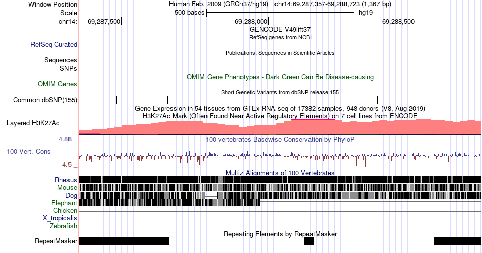Click the Common dbSNP(155) track label
Viewport: 482px width, 253px height.
(x=45, y=100)
